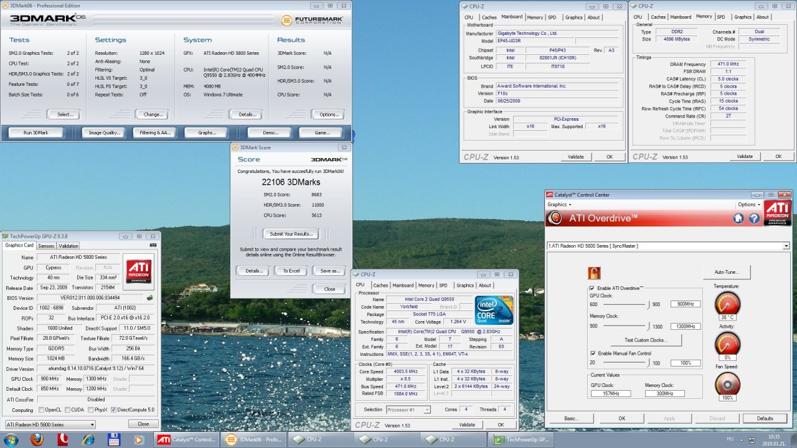The width and height of the screenshot is (797, 448).
Task: Click the 22106 3DMarks score text
Action: click(291, 182)
